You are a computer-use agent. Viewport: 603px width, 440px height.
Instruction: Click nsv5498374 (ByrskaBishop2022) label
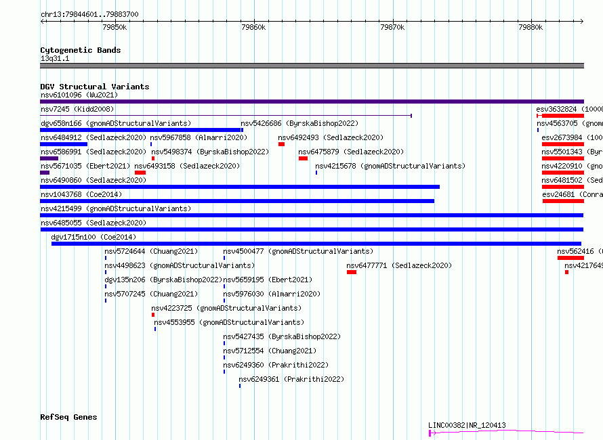(210, 152)
